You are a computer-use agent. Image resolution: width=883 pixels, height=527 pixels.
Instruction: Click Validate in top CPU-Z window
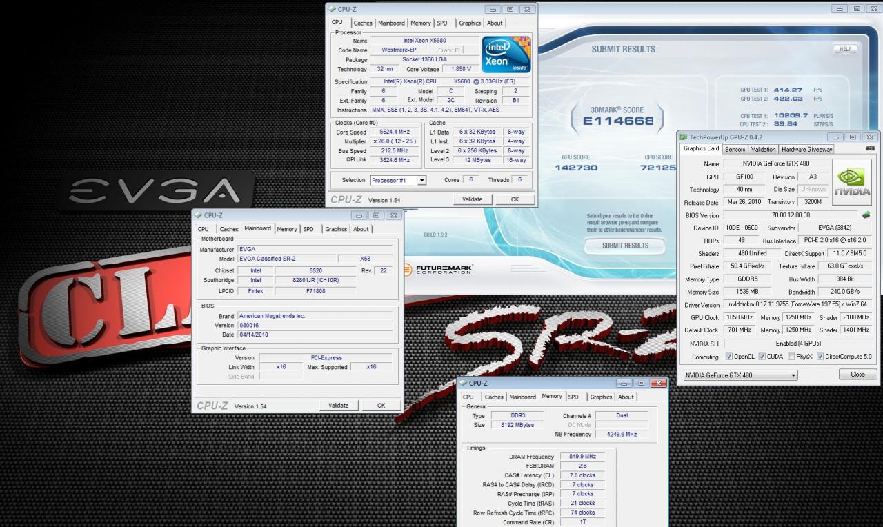(x=473, y=199)
